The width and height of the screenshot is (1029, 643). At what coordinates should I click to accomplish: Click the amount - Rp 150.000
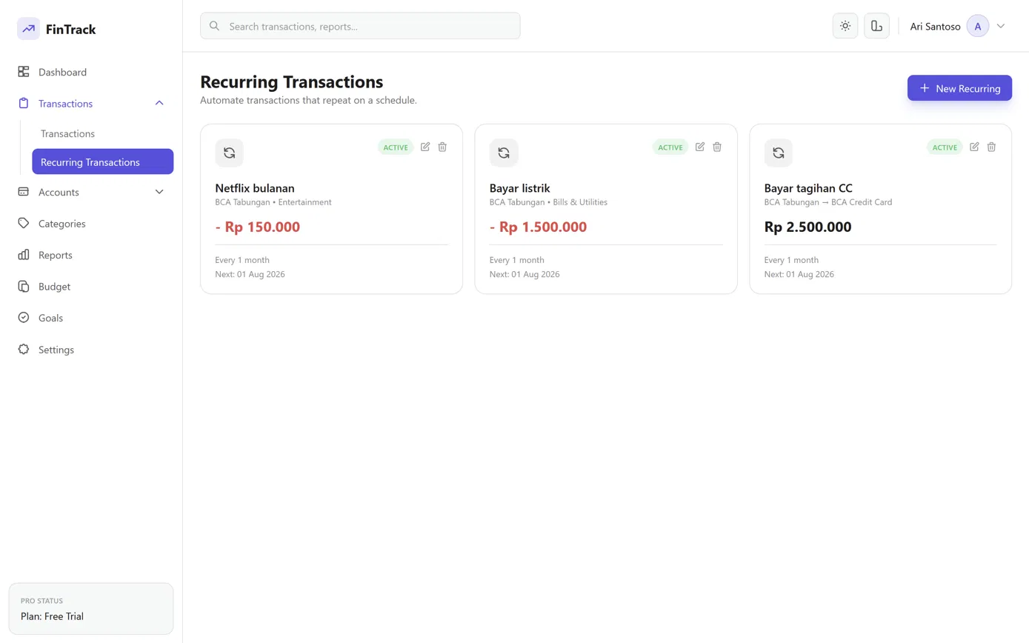tap(258, 227)
